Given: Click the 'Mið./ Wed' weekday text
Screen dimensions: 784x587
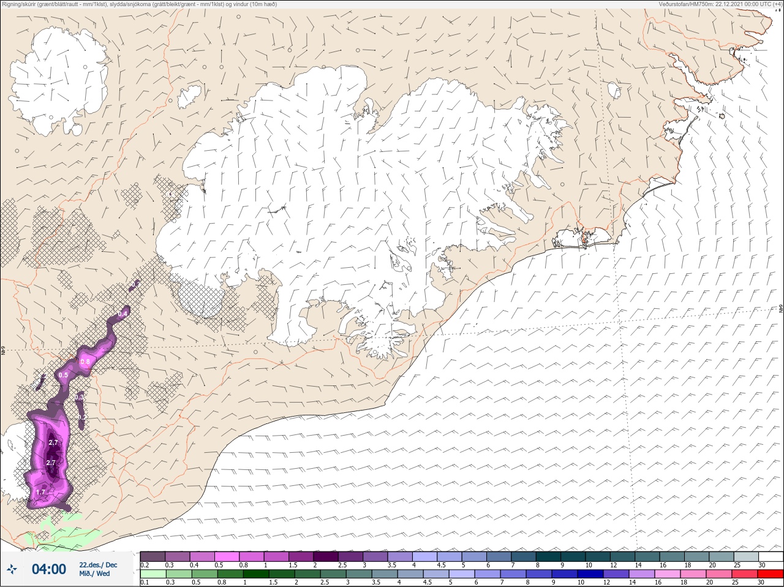Looking at the screenshot, I should (94, 574).
